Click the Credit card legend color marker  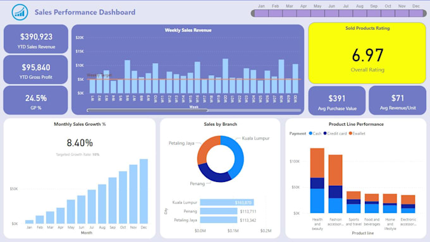tap(325, 133)
